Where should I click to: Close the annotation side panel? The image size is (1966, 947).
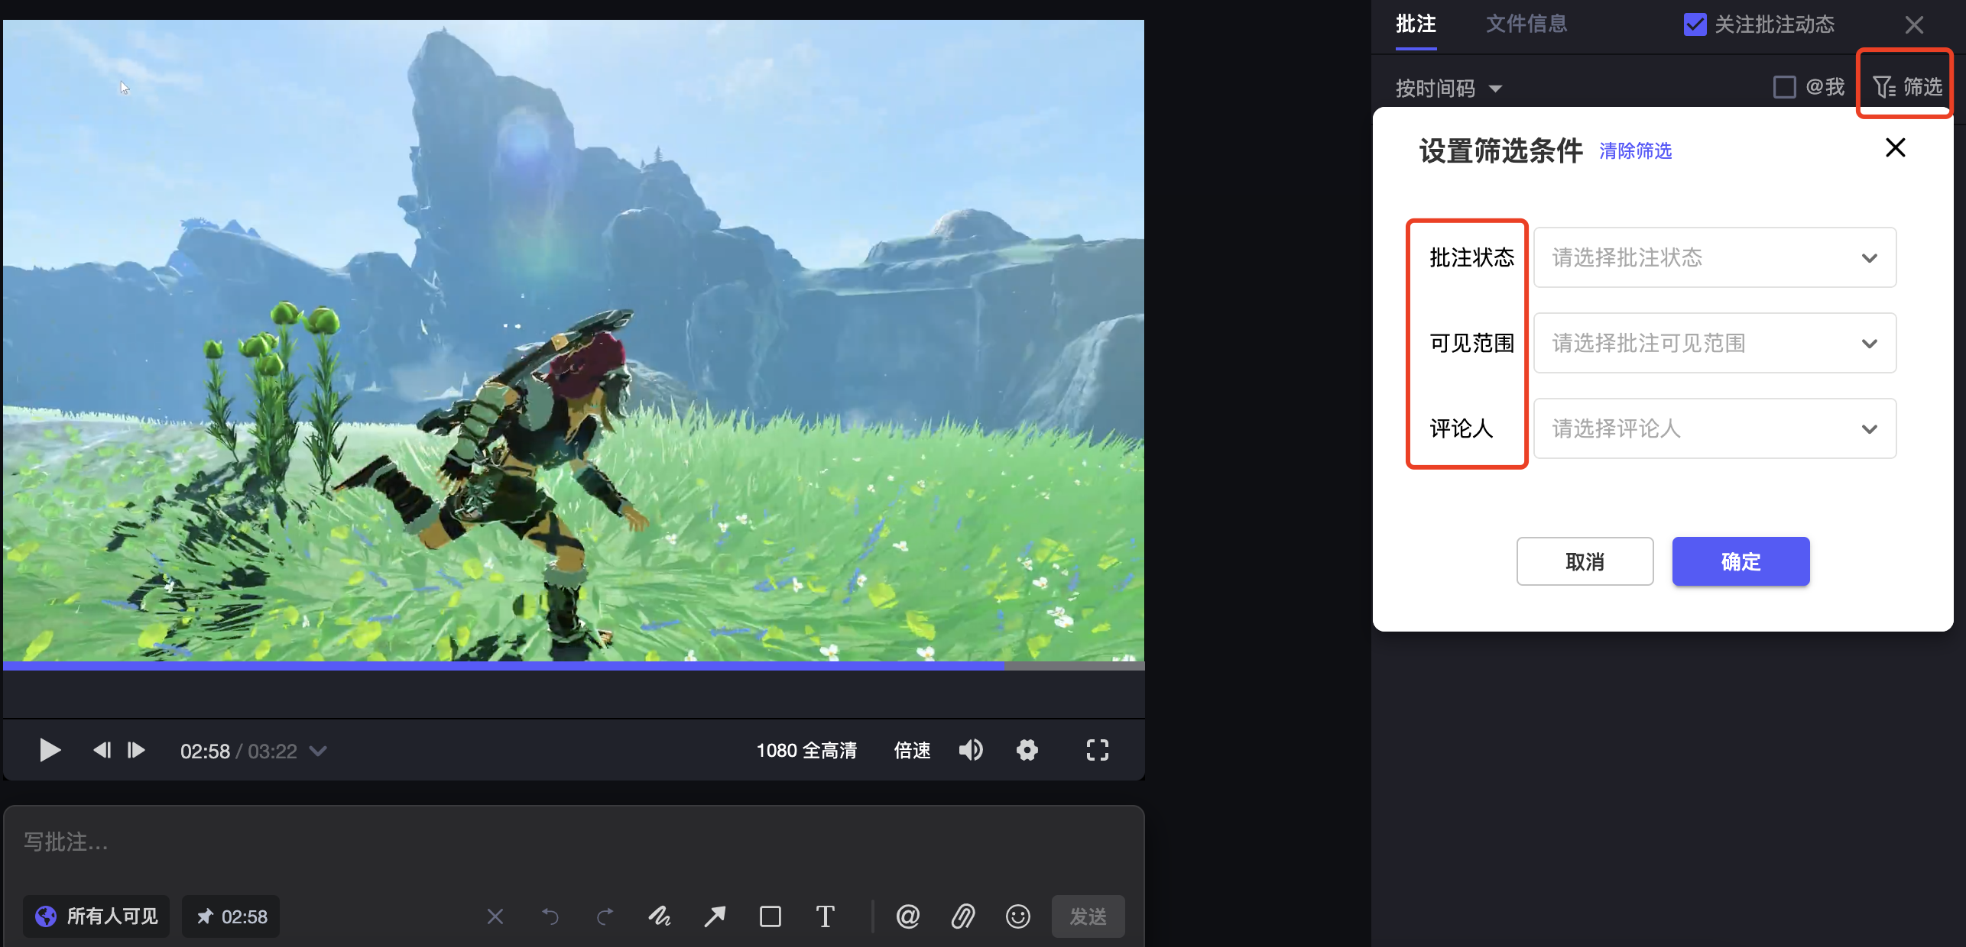tap(1914, 24)
